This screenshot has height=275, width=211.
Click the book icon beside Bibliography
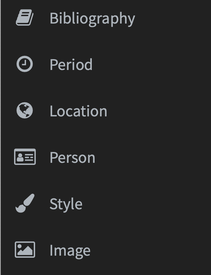25,18
